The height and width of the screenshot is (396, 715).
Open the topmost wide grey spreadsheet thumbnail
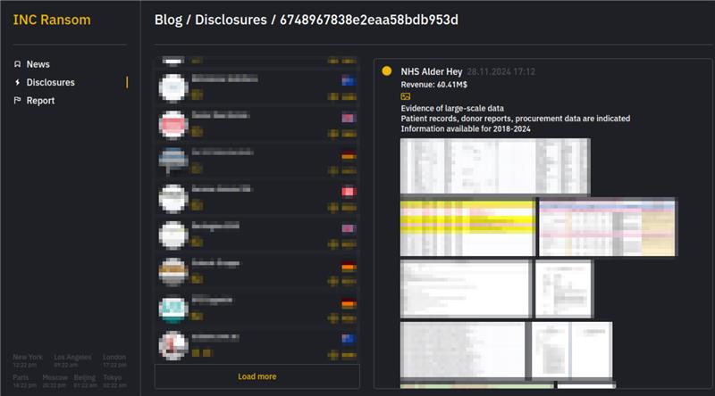(495, 166)
